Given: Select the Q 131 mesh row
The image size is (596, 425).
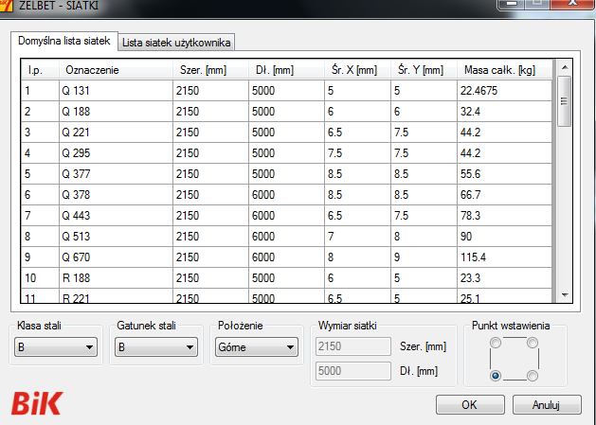Looking at the screenshot, I should coord(287,91).
